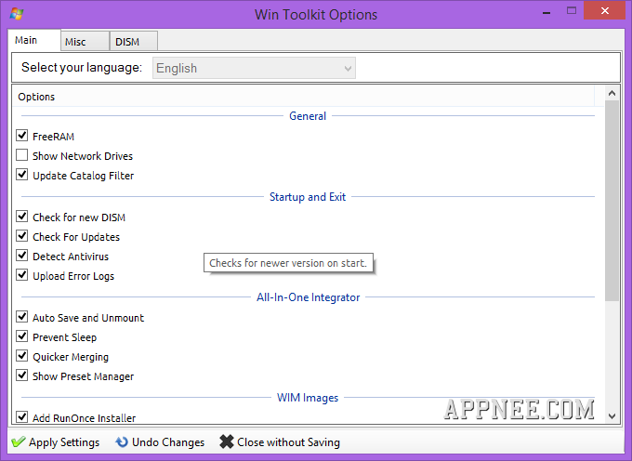Click the black X Close without Saving icon

tap(227, 441)
